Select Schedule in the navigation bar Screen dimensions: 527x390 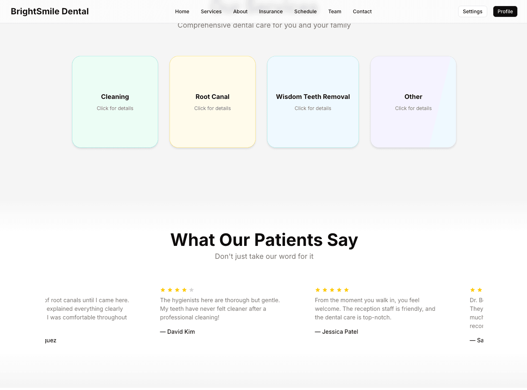[x=305, y=11]
